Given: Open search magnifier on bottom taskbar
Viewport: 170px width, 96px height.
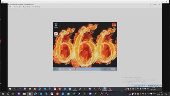Looking at the screenshot, I should (8, 94).
